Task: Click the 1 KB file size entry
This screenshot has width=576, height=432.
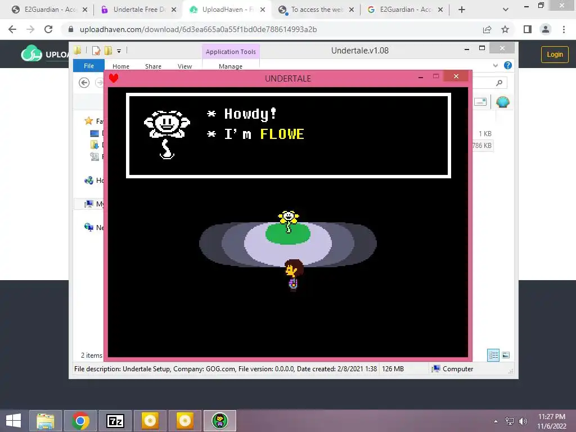Action: coord(485,134)
